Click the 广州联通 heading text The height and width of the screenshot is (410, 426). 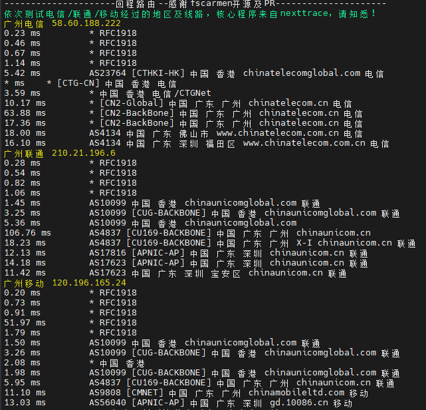coord(24,154)
